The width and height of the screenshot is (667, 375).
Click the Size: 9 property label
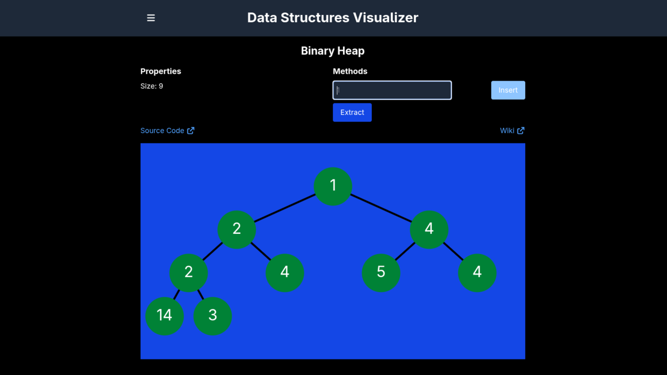152,86
